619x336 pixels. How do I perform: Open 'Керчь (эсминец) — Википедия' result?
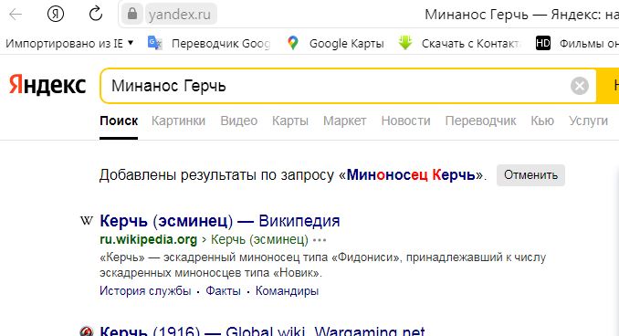(219, 221)
